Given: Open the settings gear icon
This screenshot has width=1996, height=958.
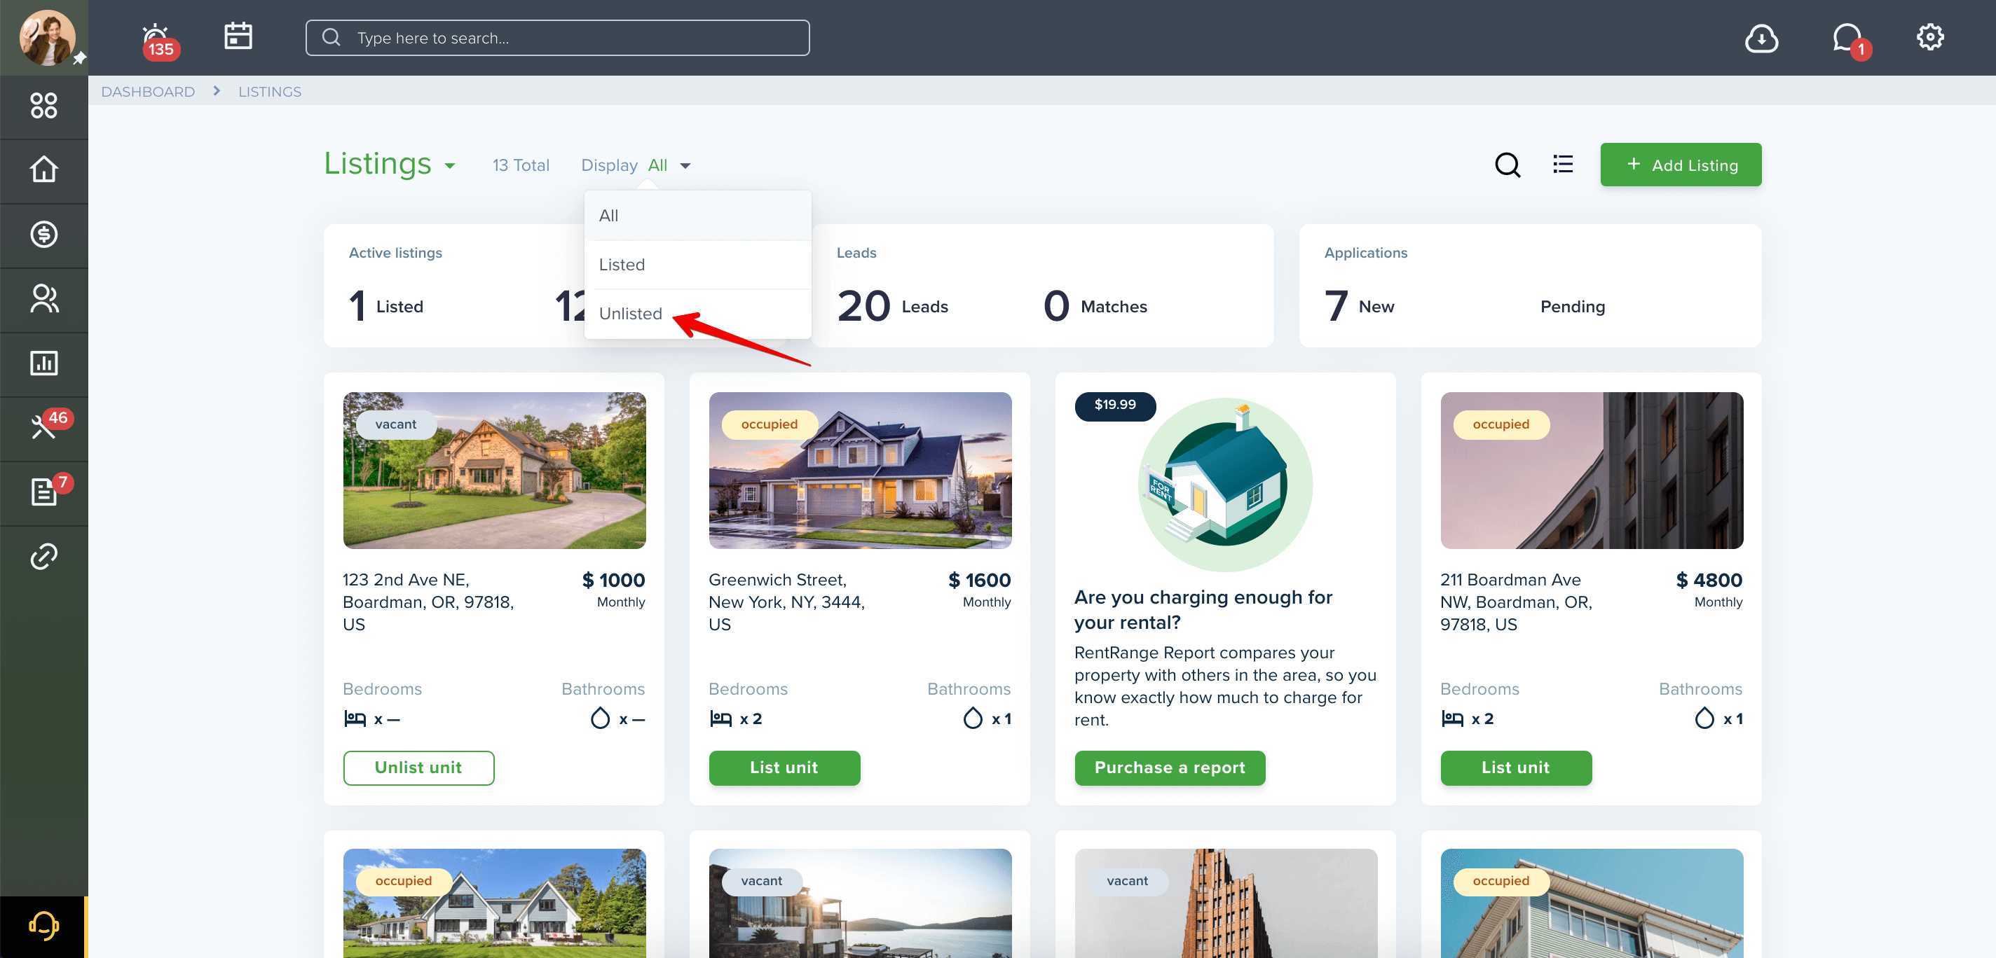Looking at the screenshot, I should click(1929, 37).
